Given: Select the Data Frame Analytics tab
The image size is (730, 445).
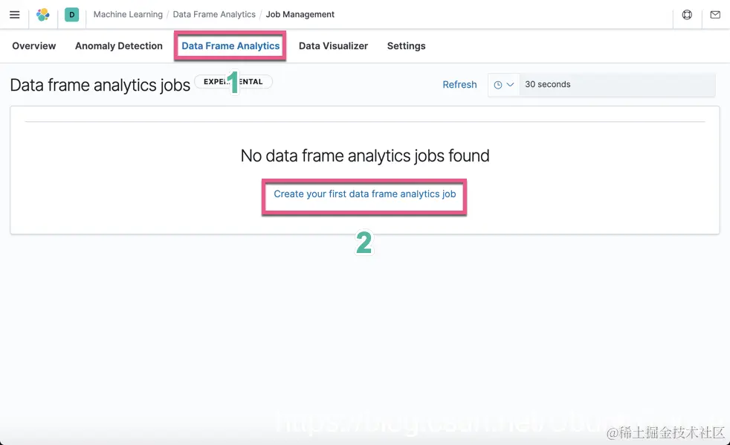Looking at the screenshot, I should tap(230, 46).
